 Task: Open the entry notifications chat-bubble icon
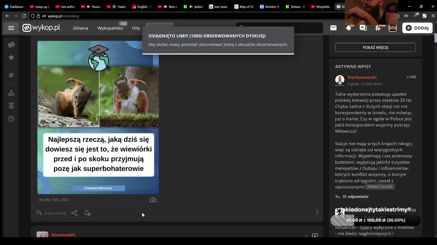pos(363,28)
